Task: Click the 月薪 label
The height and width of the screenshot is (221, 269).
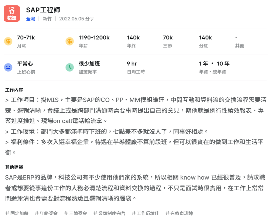Action: click(x=22, y=46)
